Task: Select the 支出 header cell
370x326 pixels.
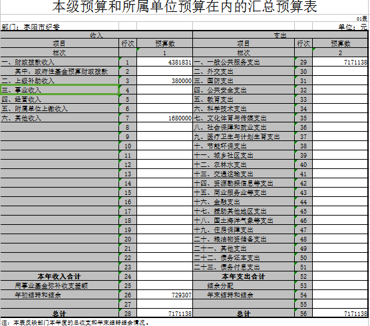Action: [280, 35]
